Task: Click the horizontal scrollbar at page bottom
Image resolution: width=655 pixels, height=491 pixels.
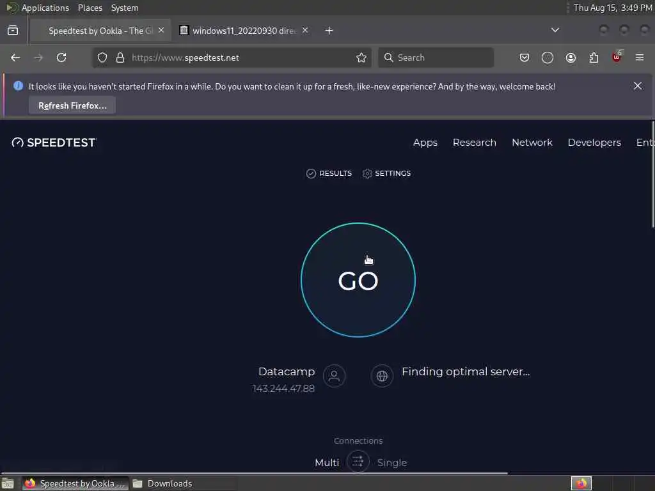Action: click(254, 473)
